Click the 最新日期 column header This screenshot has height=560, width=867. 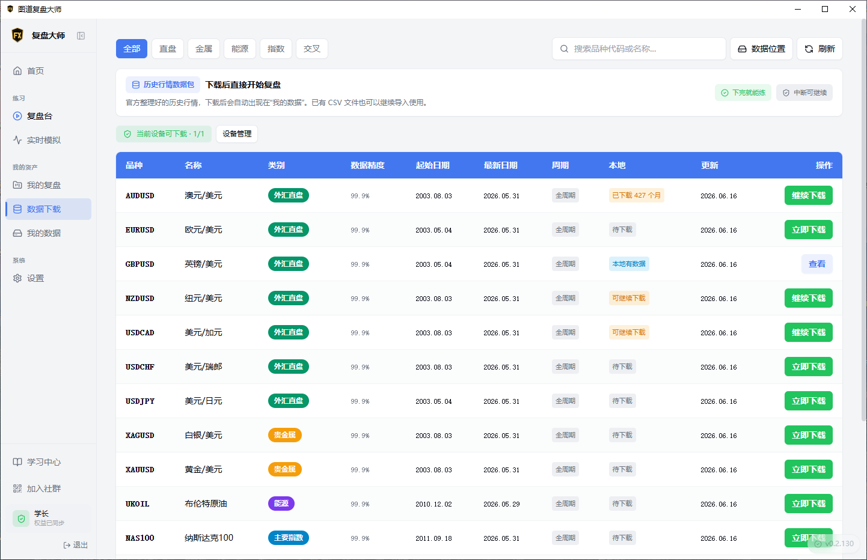coord(500,165)
